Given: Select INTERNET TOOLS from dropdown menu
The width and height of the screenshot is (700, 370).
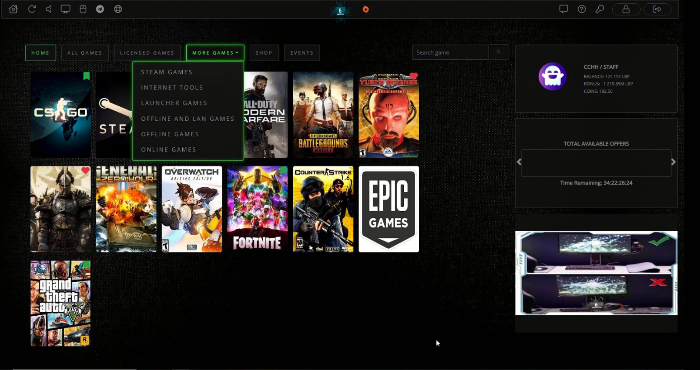Looking at the screenshot, I should [172, 87].
